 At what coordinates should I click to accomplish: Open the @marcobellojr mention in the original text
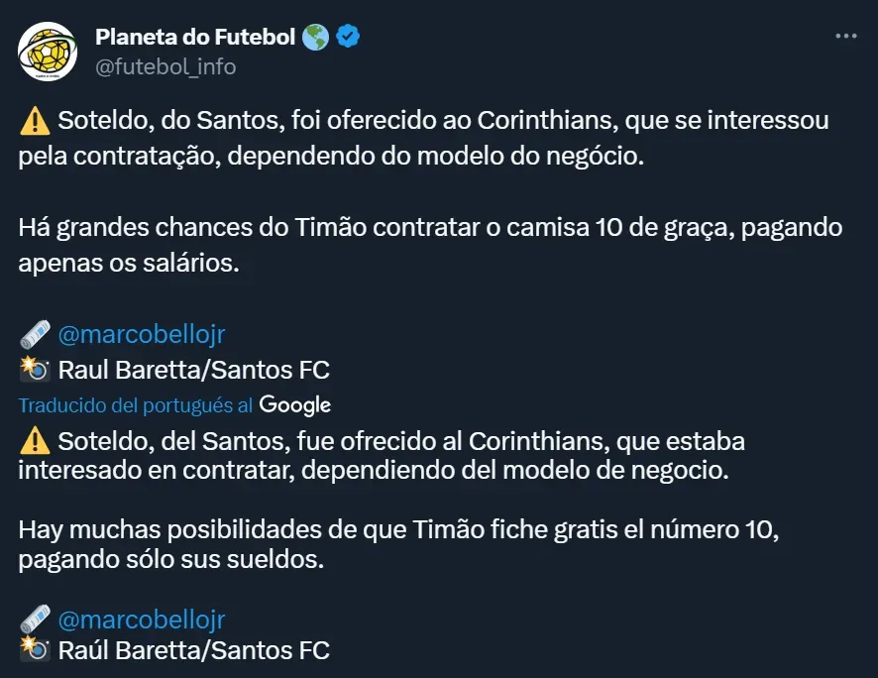142,335
